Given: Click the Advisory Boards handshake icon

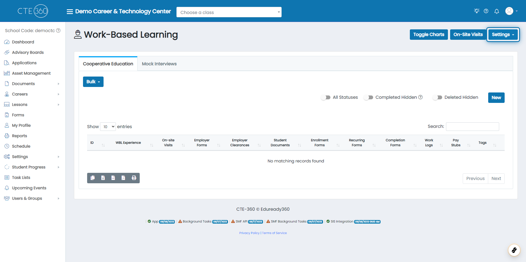Looking at the screenshot, I should [x=7, y=52].
